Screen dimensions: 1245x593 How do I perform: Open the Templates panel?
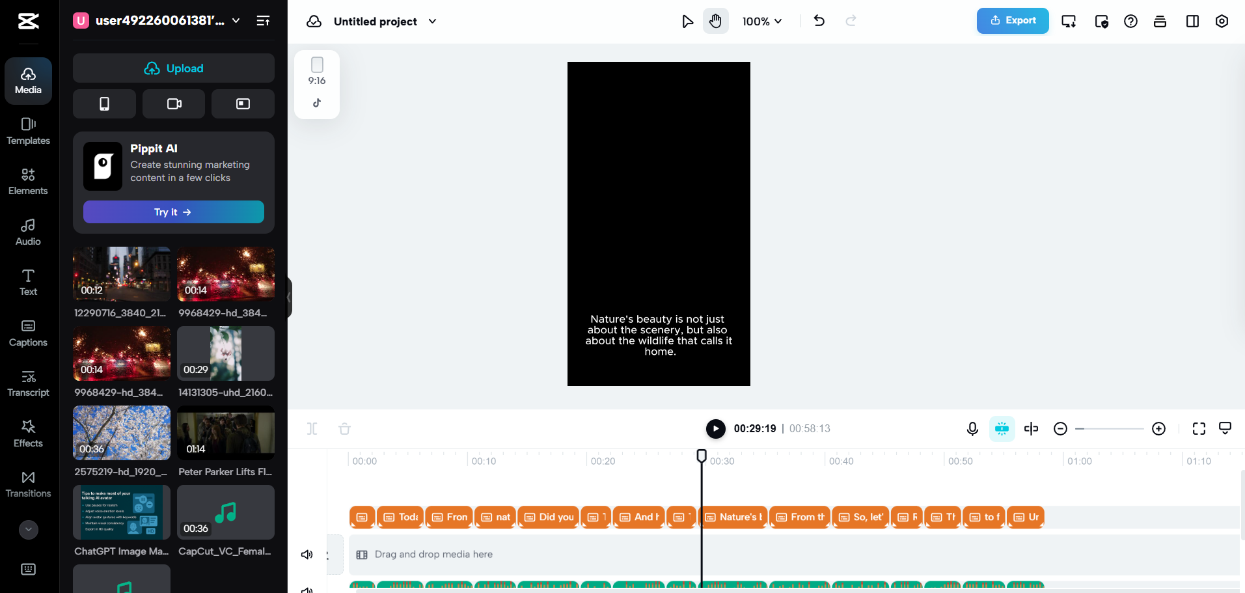point(28,131)
